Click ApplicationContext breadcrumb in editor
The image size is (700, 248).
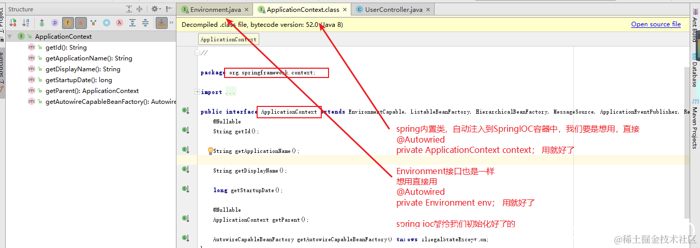click(228, 40)
